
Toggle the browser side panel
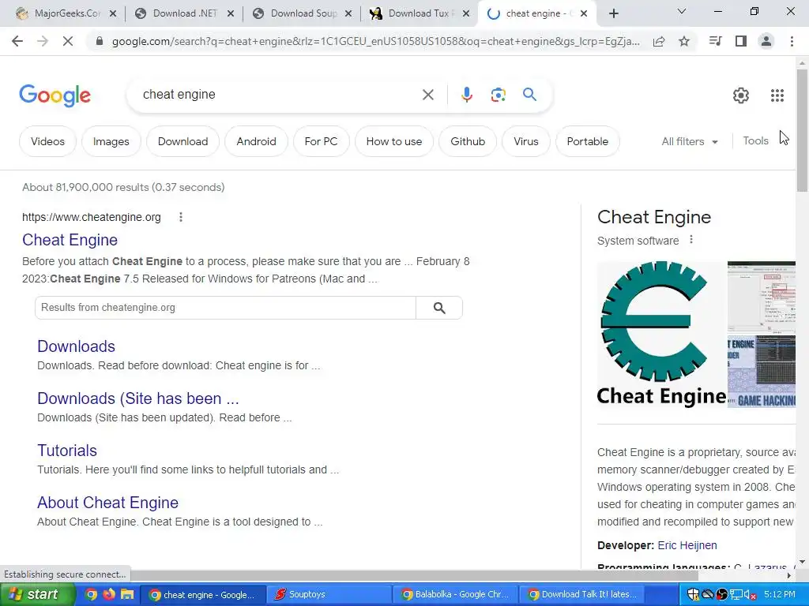(741, 41)
